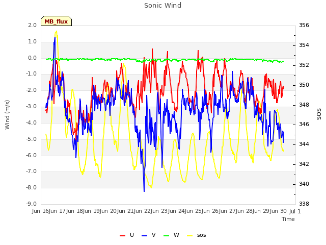
Task: Click the 26Jun date tick label
Action: pyautogui.click(x=220, y=211)
